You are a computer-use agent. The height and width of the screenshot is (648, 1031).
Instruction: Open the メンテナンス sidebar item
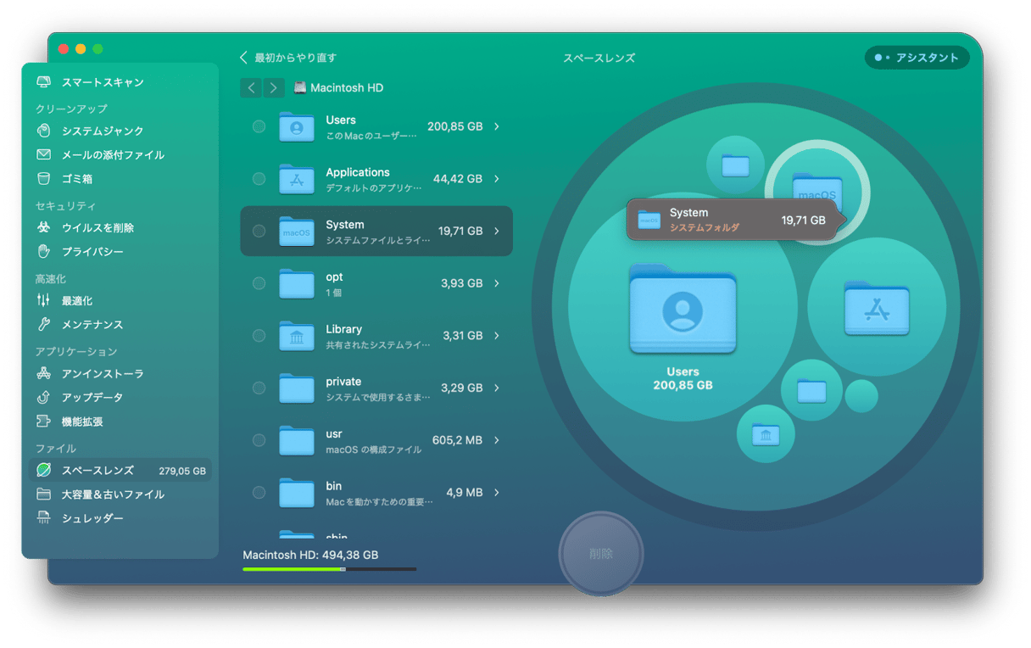click(x=120, y=324)
